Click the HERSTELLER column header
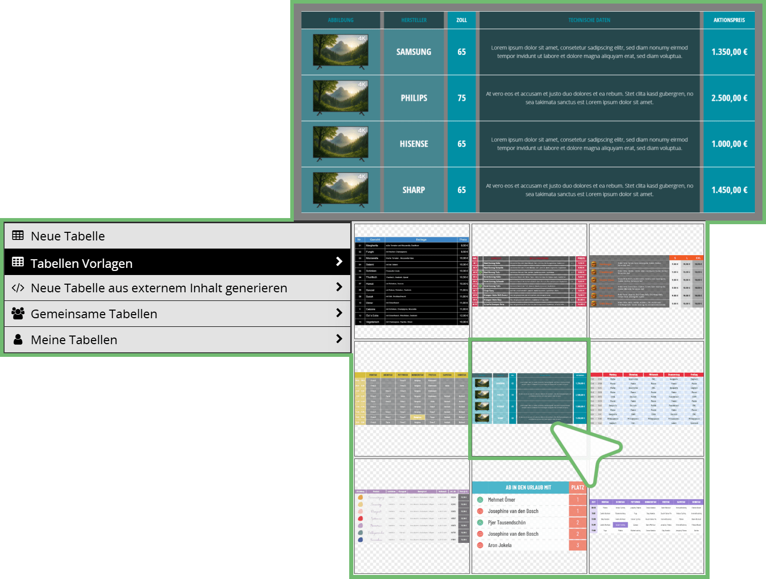Viewport: 766px width, 579px height. pyautogui.click(x=414, y=20)
